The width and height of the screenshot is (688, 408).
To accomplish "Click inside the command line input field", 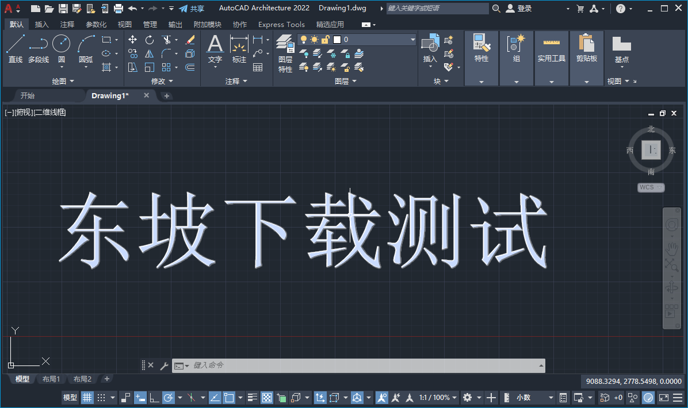I will point(345,365).
